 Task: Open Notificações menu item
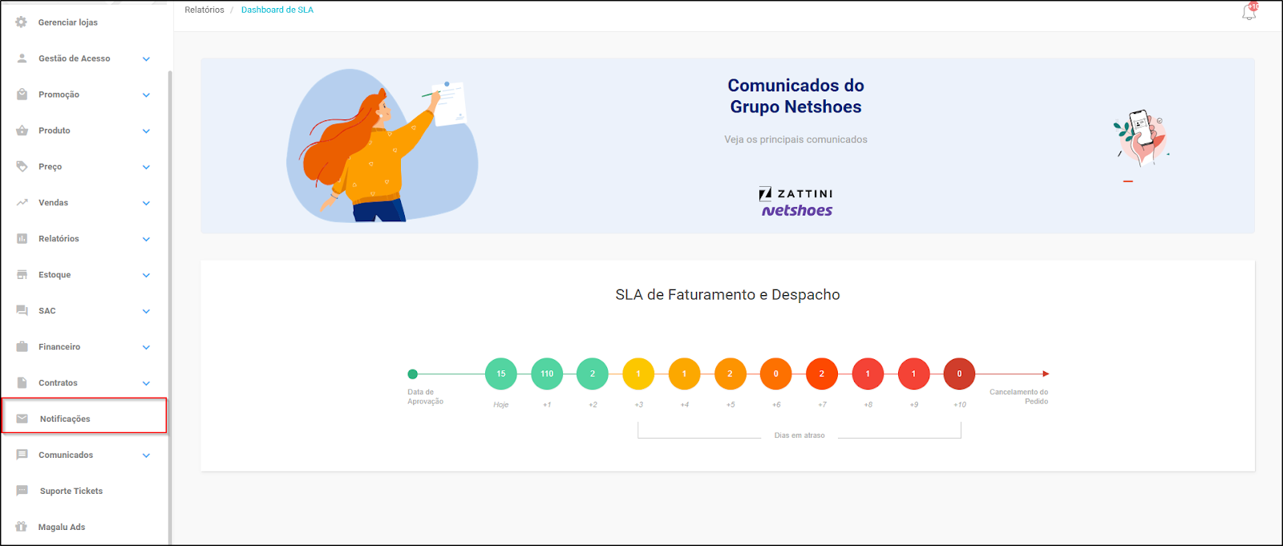(x=84, y=415)
